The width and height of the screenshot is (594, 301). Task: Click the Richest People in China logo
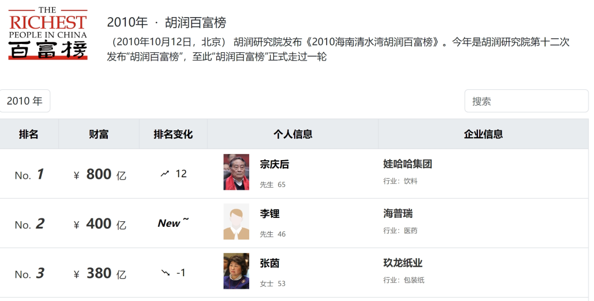click(48, 33)
